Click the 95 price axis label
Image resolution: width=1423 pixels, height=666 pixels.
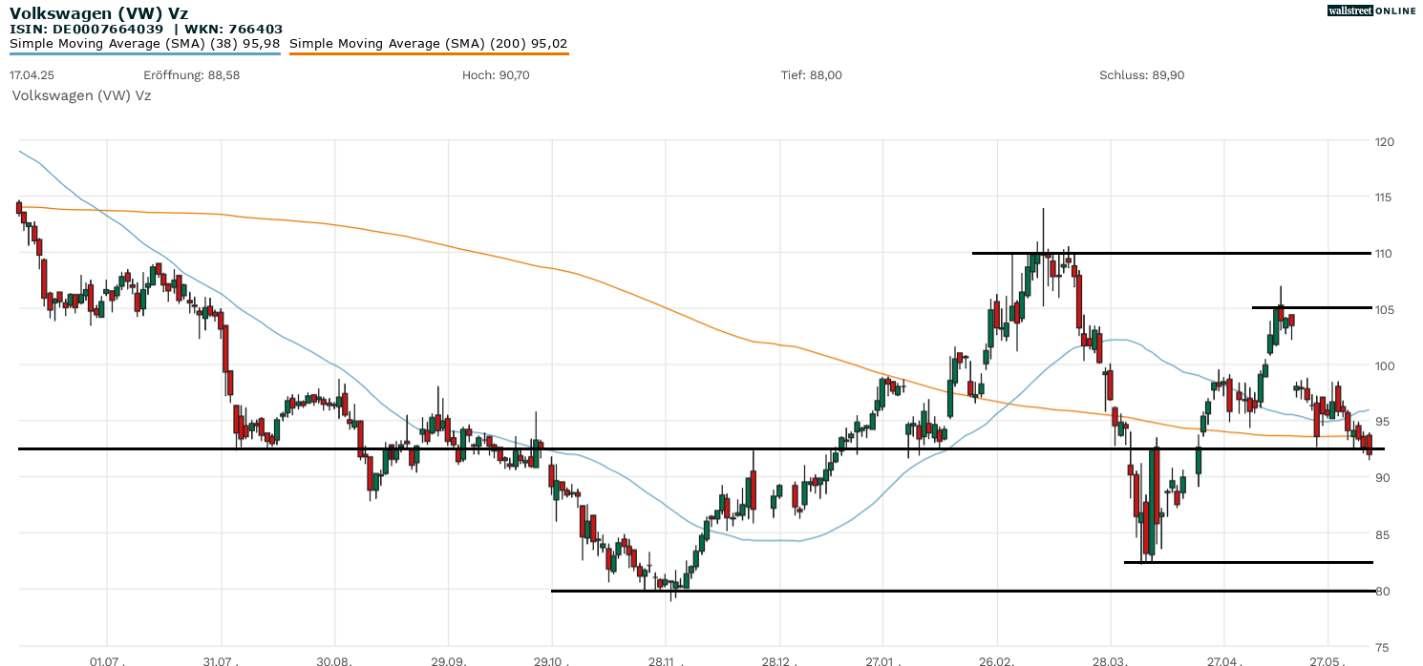(1382, 422)
